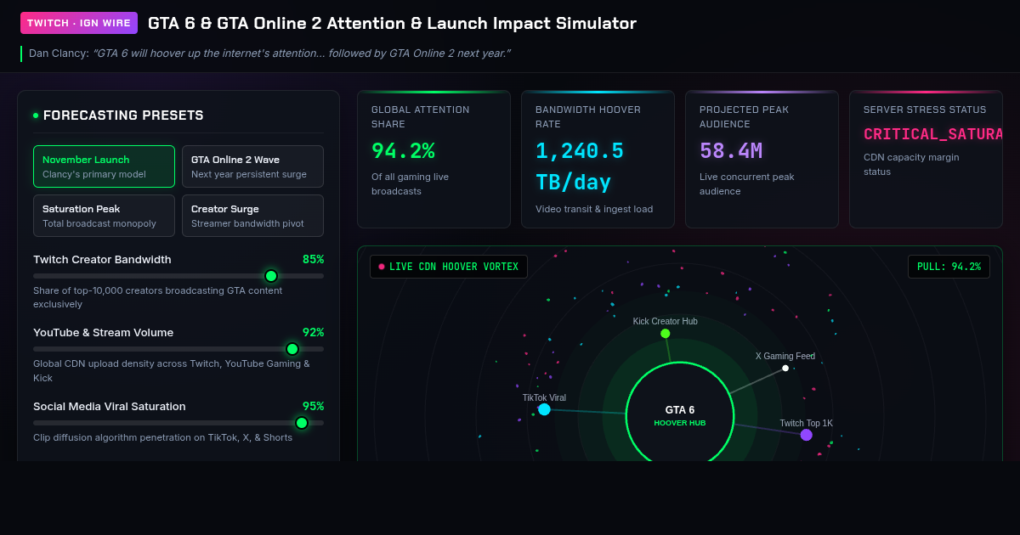The width and height of the screenshot is (1020, 535).
Task: Click the TWITCH · IGN WIRE badge
Action: pos(79,23)
